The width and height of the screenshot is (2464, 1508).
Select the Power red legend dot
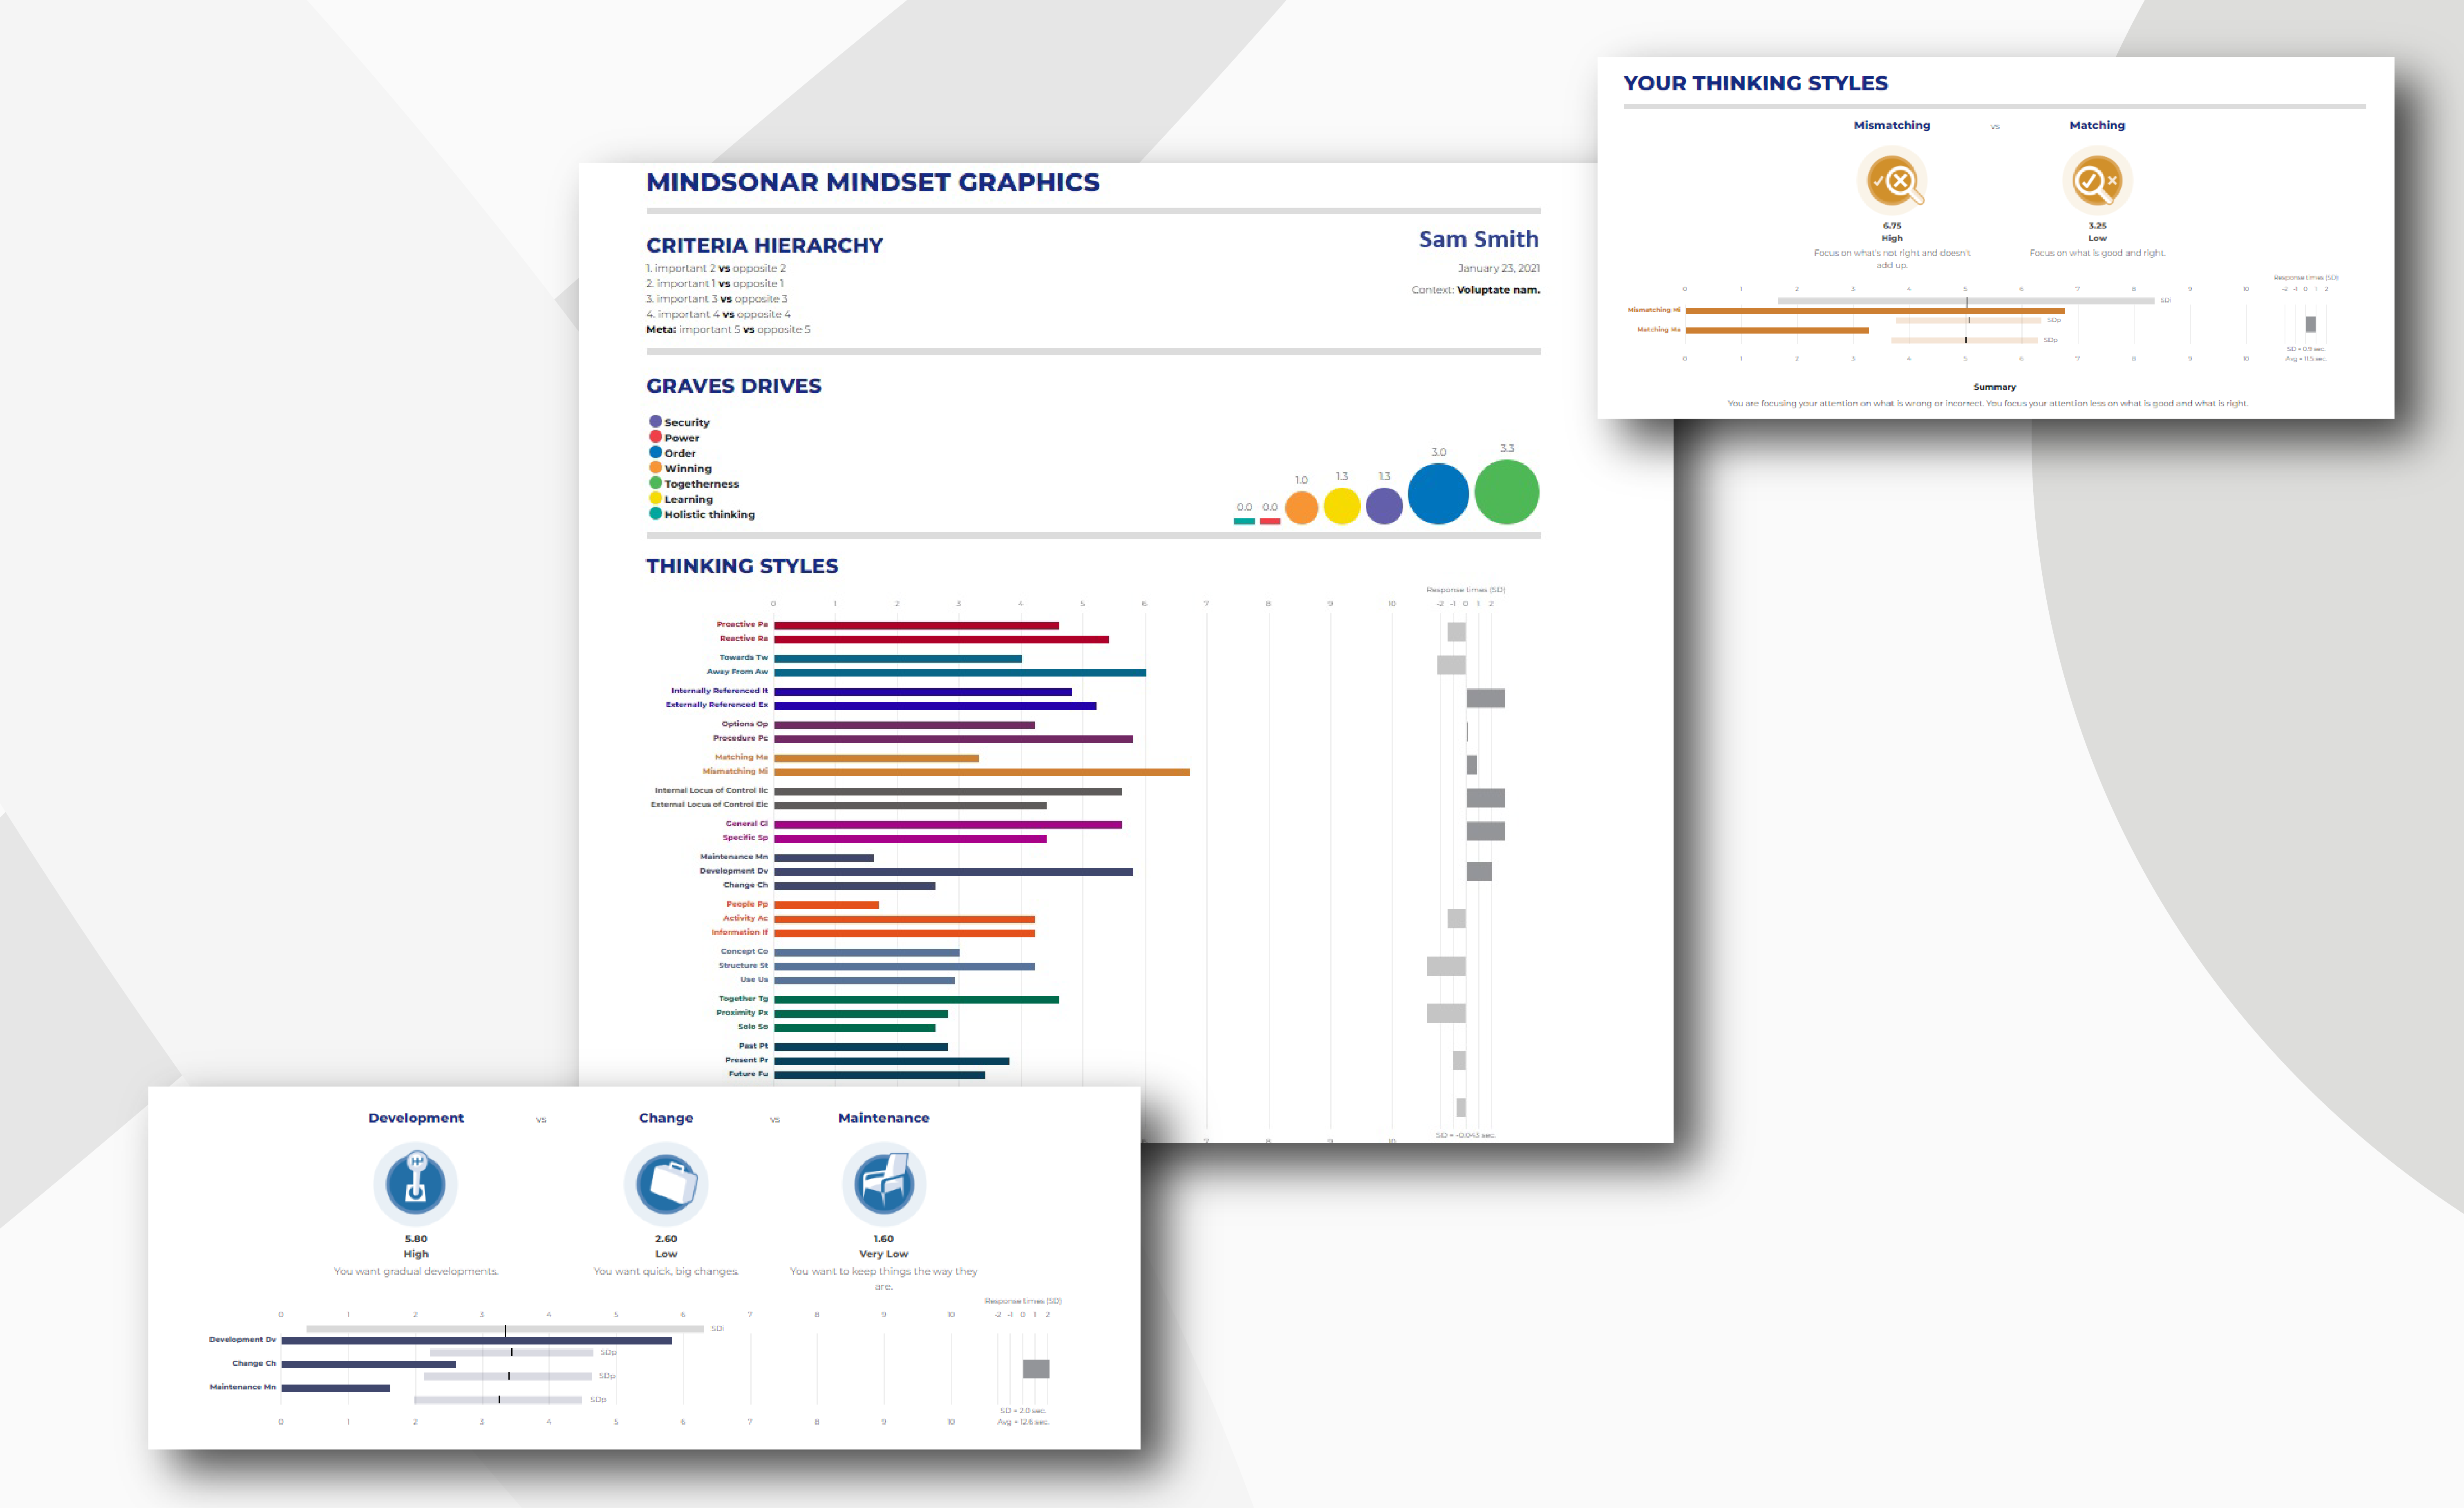pos(656,437)
